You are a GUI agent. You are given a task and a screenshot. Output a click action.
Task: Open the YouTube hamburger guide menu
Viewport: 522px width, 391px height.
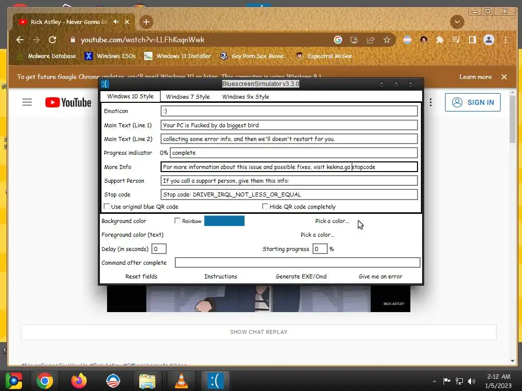click(x=27, y=102)
